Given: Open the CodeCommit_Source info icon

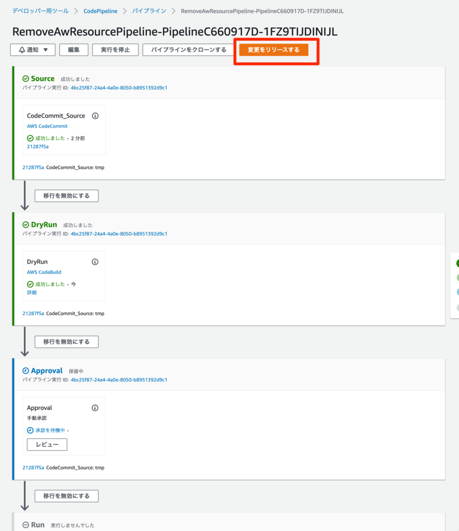Looking at the screenshot, I should 95,116.
